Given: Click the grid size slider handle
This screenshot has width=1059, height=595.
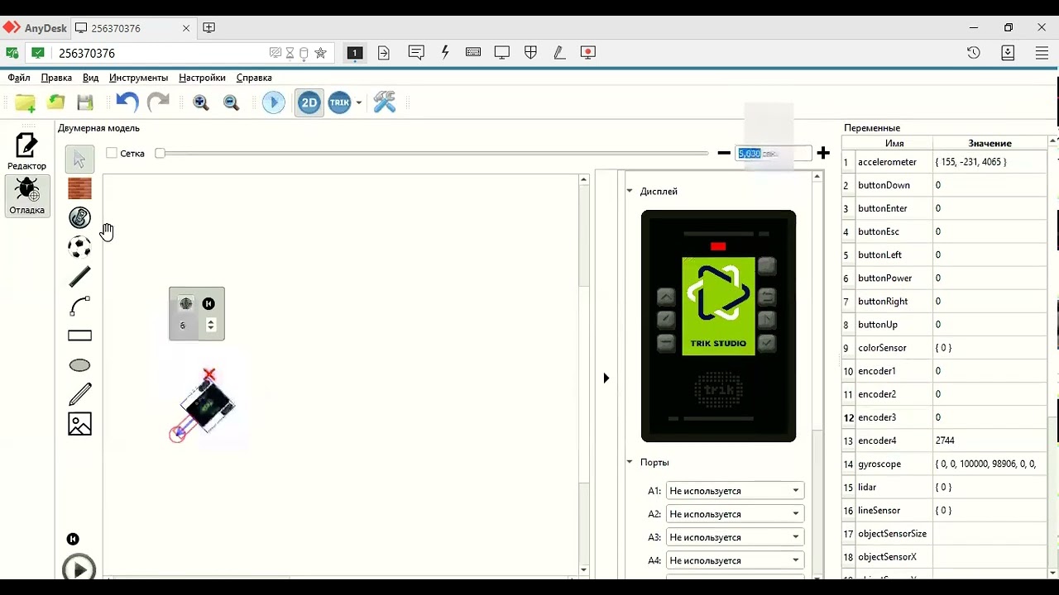Looking at the screenshot, I should tap(160, 154).
